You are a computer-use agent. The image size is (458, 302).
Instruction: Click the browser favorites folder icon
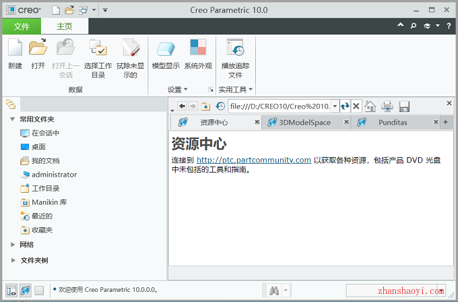(206, 107)
